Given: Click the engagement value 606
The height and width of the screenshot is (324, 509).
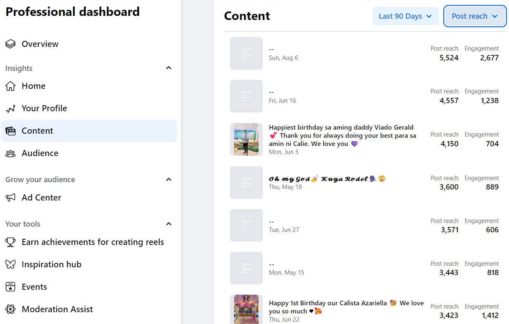Looking at the screenshot, I should pos(492,230).
